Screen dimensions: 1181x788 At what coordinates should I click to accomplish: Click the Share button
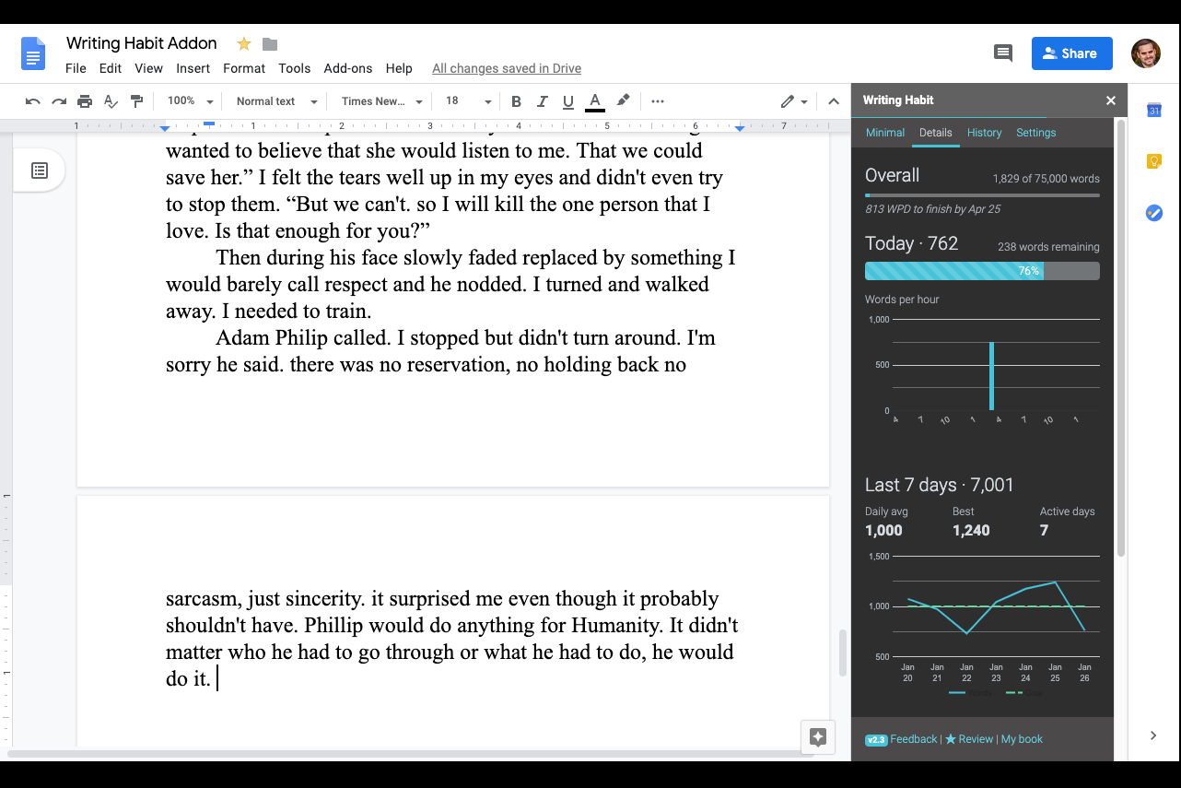[x=1071, y=53]
